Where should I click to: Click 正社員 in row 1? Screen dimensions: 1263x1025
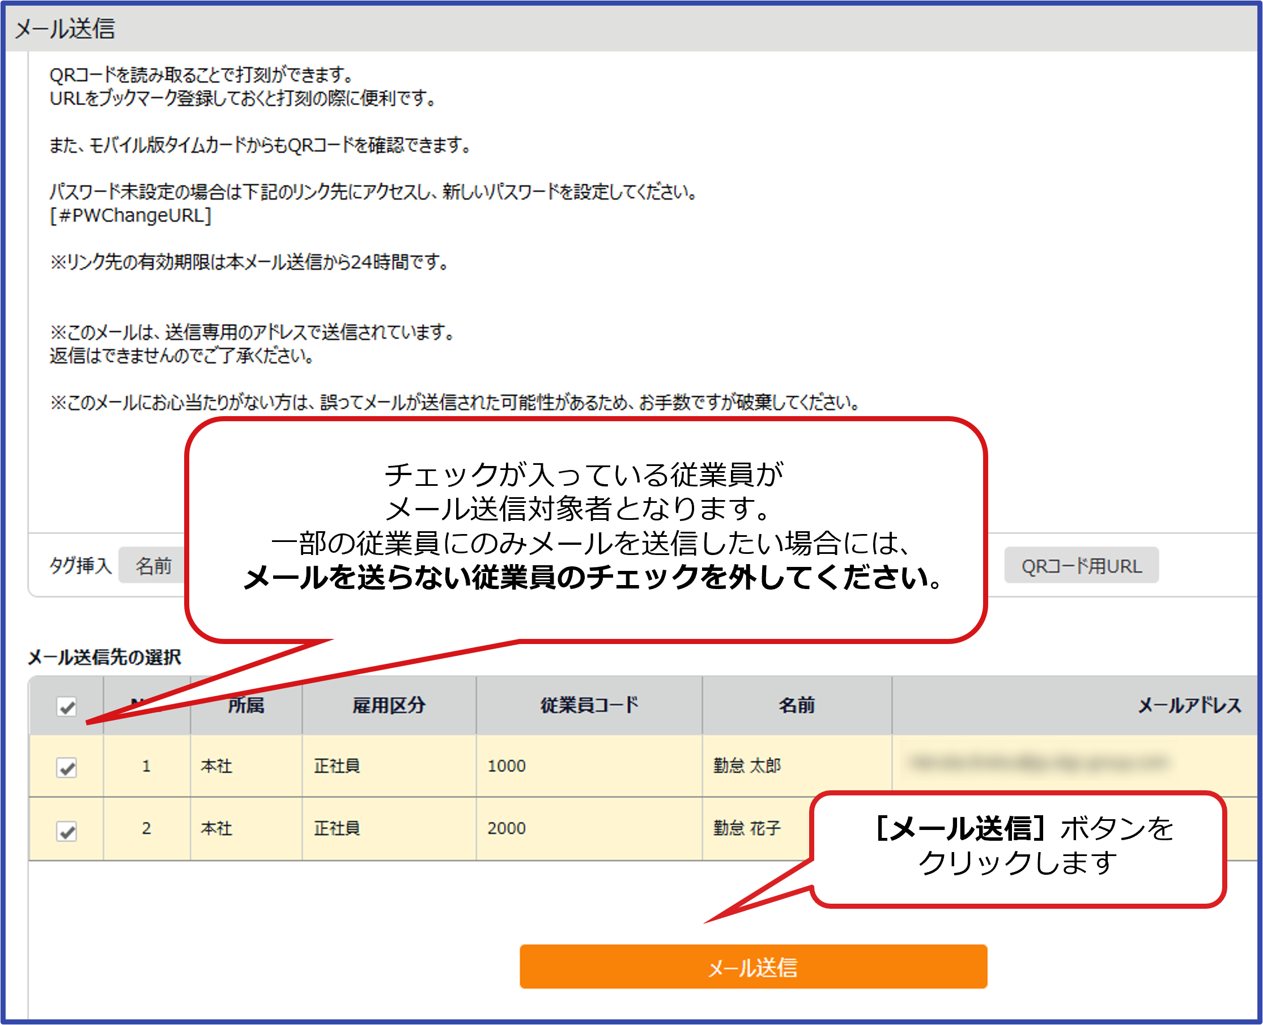tap(337, 766)
